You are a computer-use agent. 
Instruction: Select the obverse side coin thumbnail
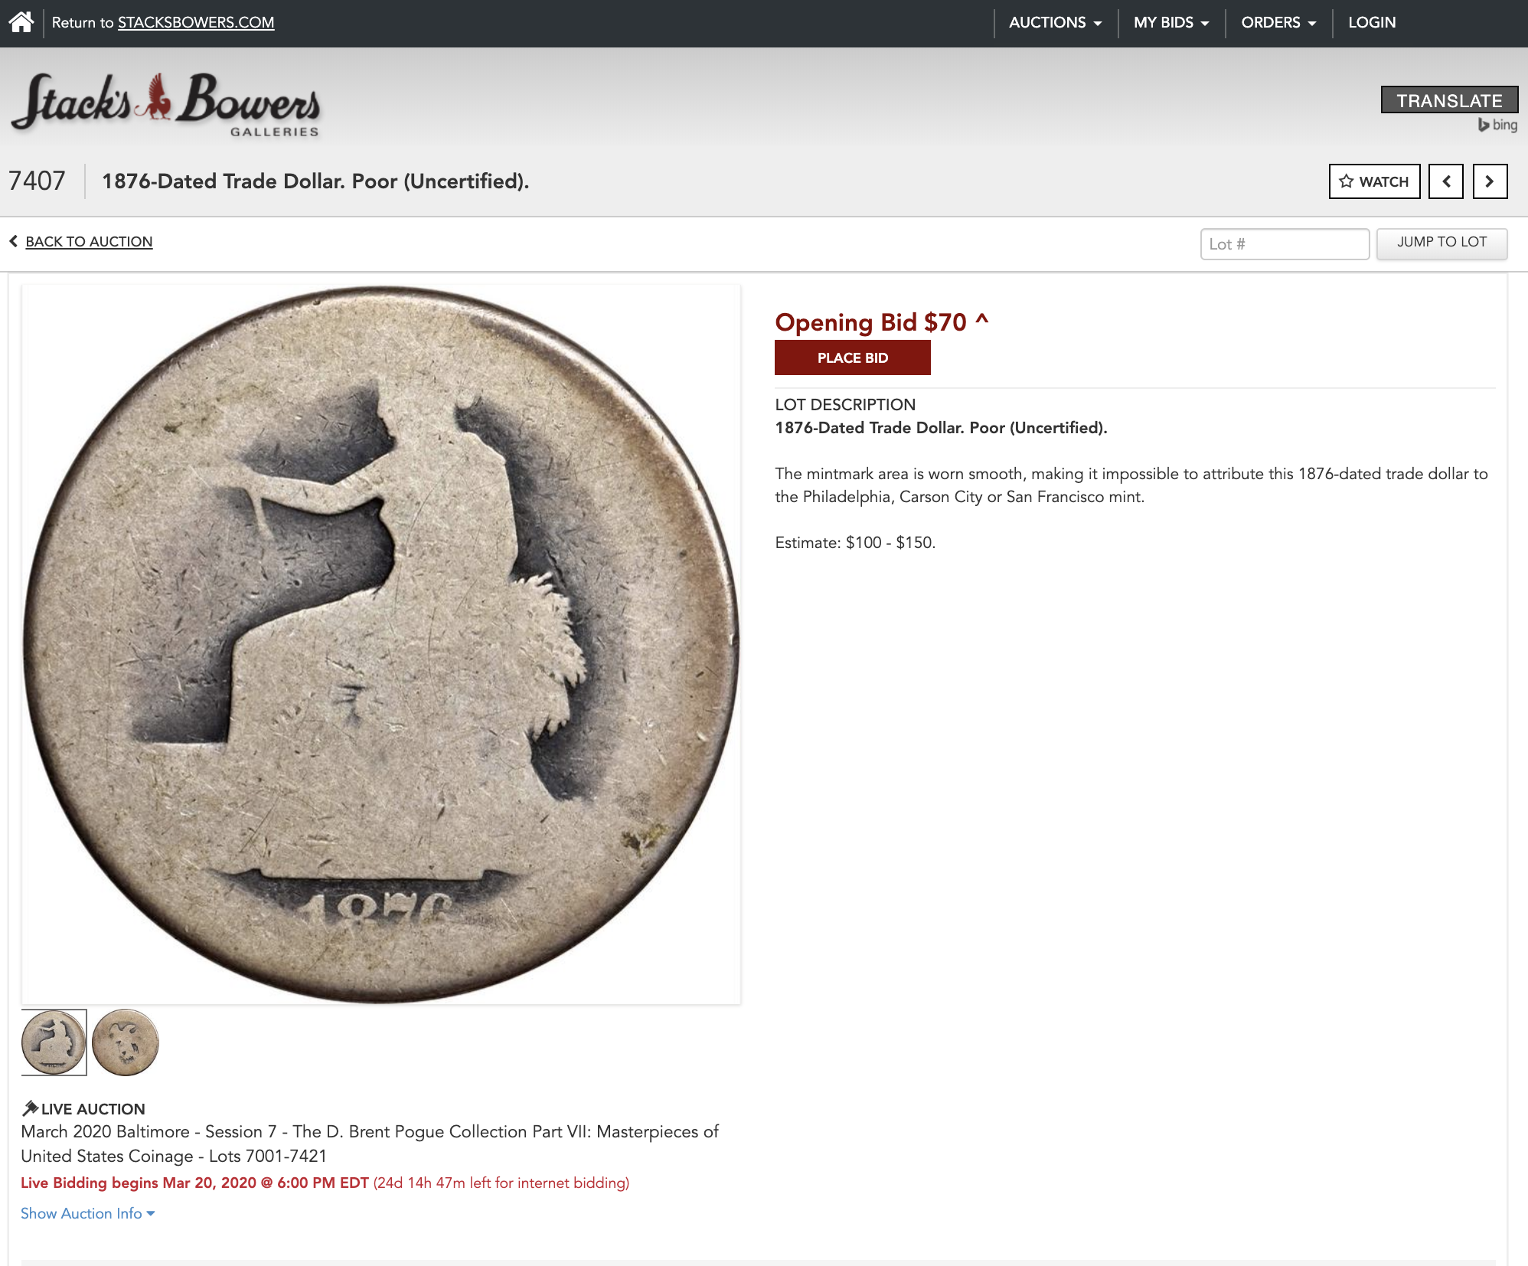[x=54, y=1042]
